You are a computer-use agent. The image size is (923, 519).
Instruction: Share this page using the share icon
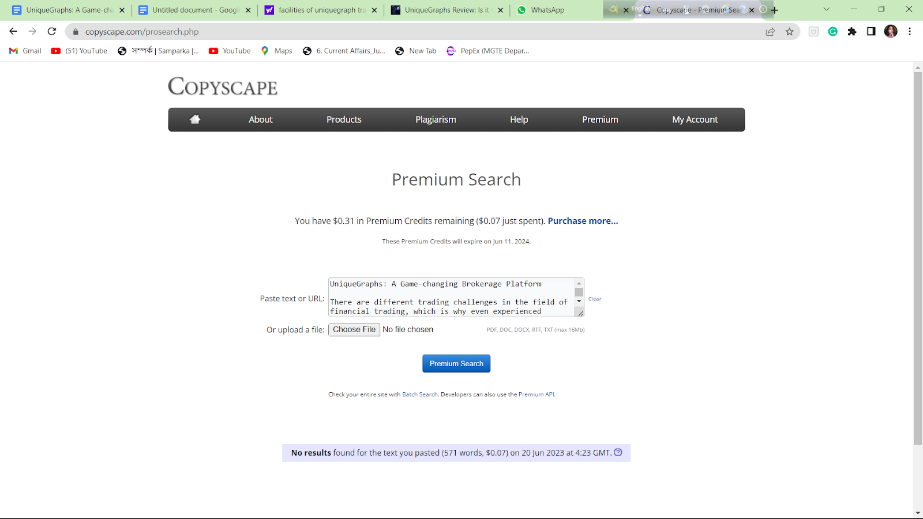[x=770, y=32]
